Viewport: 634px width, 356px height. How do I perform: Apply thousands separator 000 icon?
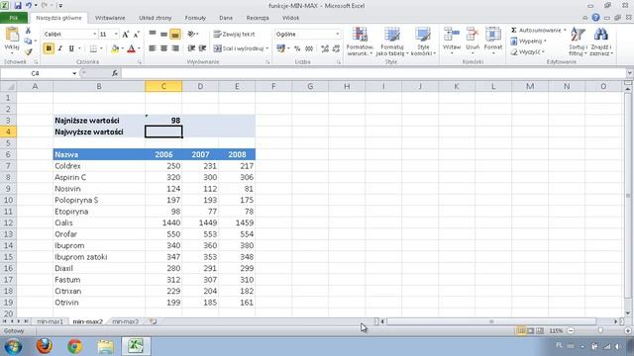(x=309, y=48)
